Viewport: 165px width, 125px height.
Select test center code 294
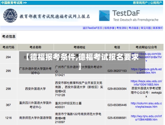tap(8, 57)
